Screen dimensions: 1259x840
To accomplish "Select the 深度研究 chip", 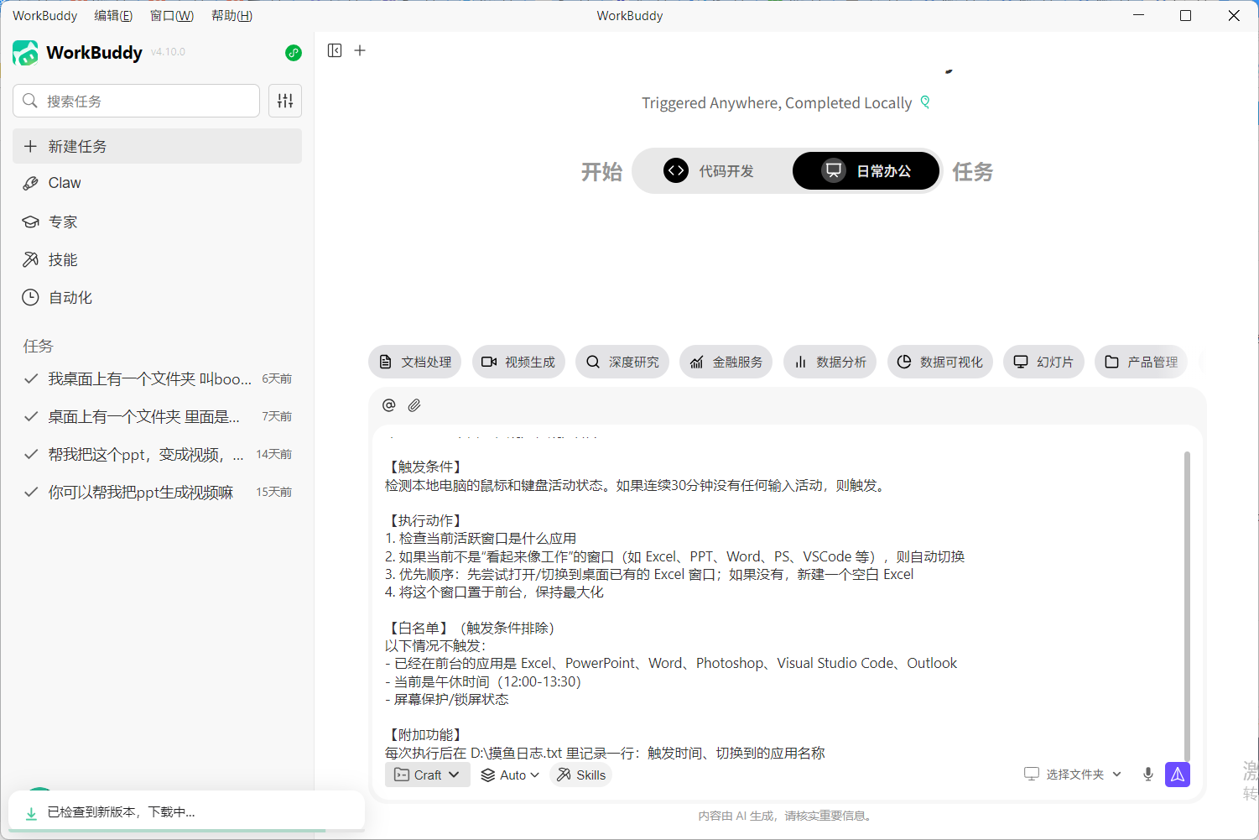I will 622,362.
